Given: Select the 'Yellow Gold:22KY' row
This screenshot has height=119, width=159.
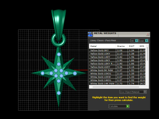Looking at the screenshot, I should 117,67.
